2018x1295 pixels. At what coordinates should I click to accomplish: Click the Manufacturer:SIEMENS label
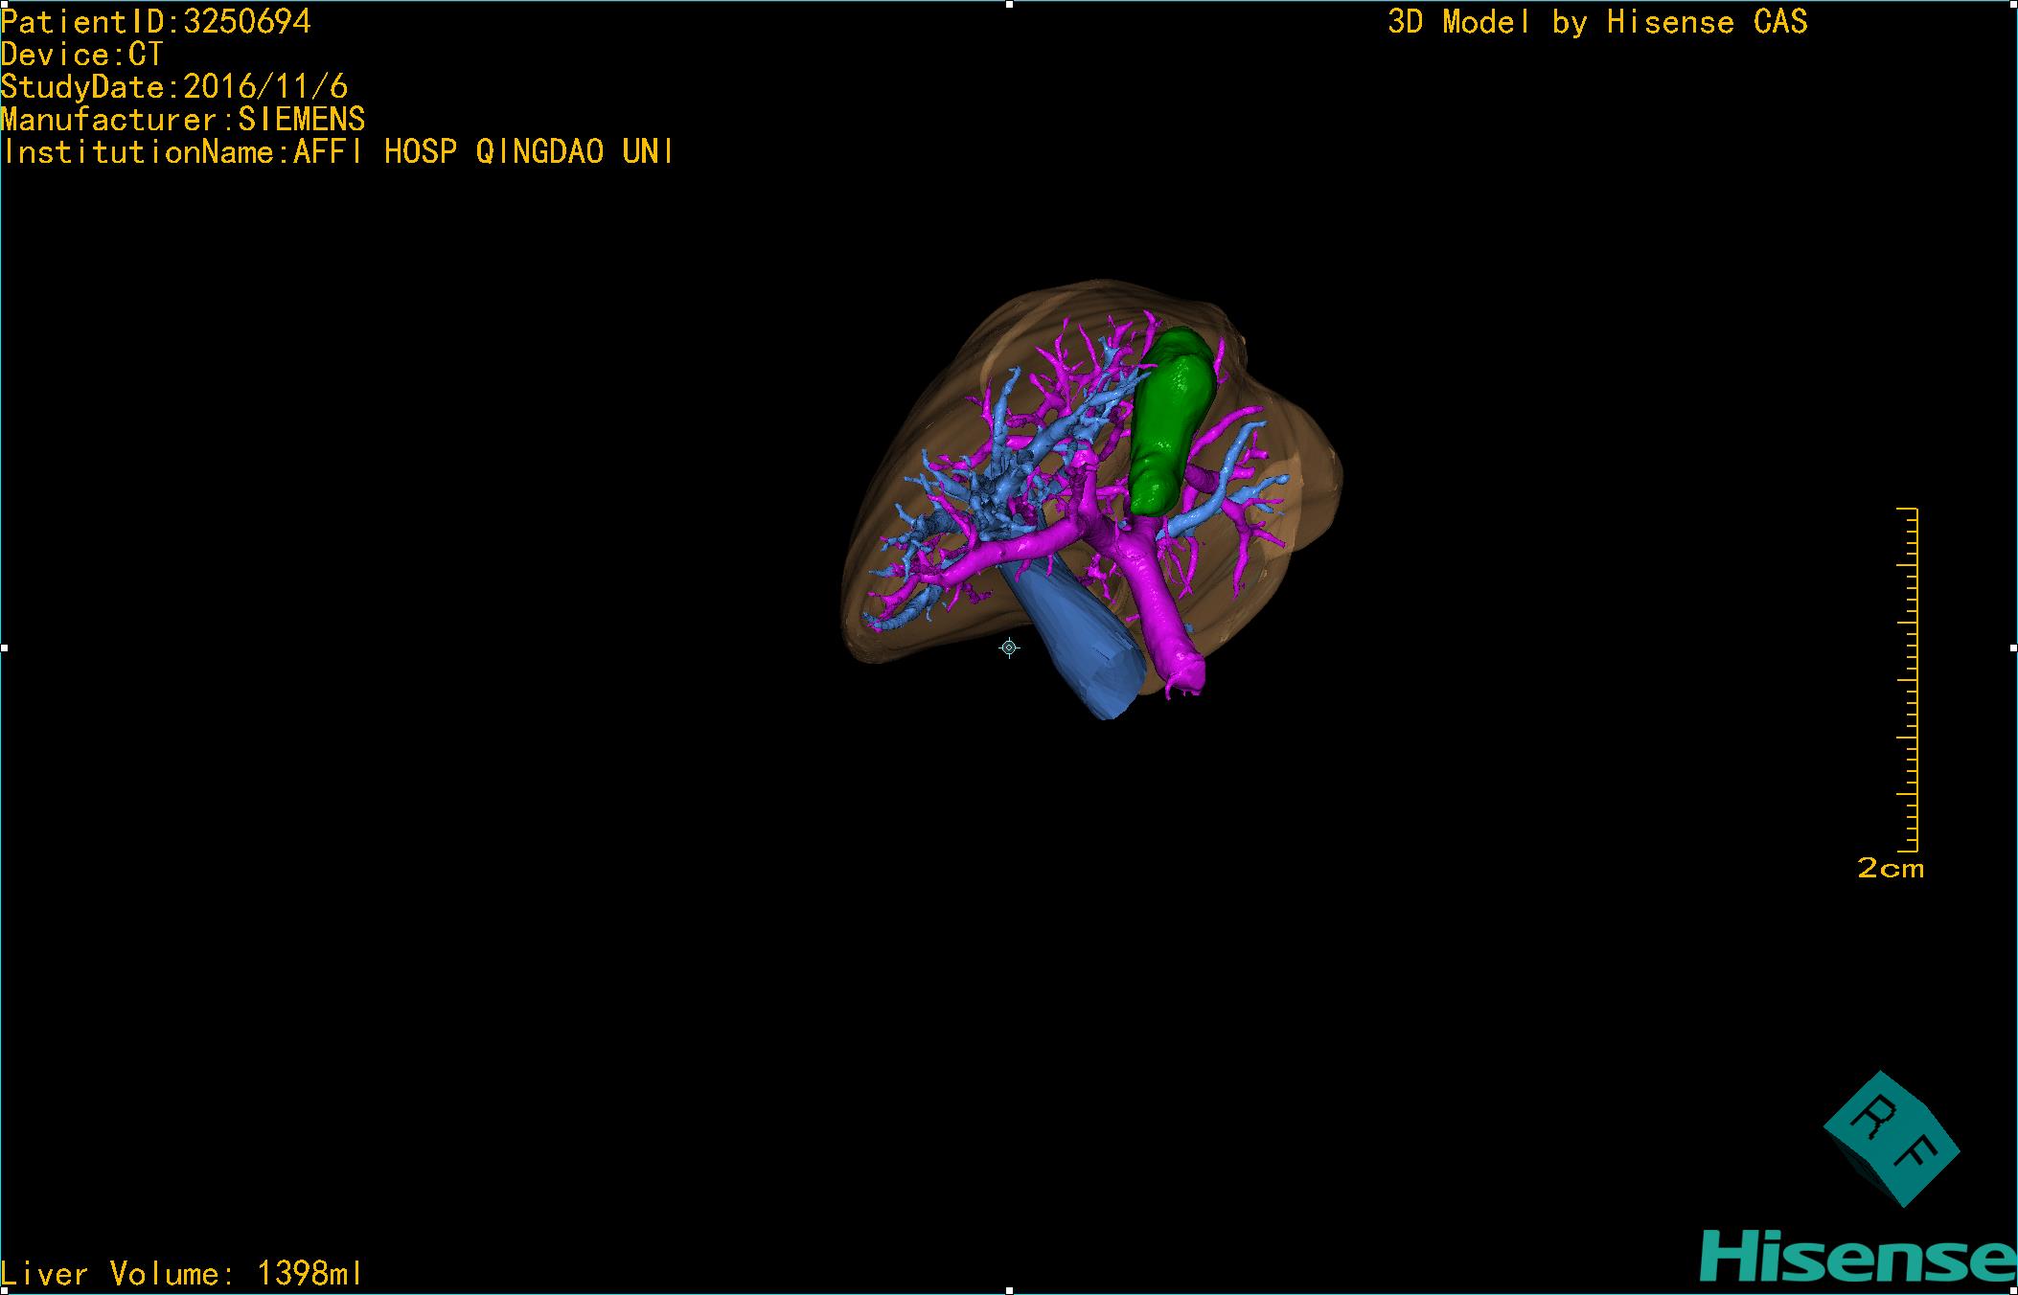pyautogui.click(x=182, y=120)
